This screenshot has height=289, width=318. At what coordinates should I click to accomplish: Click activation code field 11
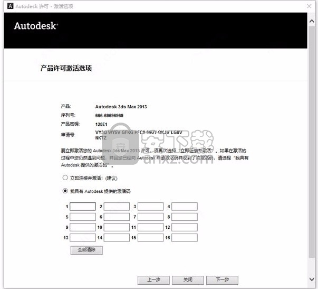pos(150,227)
